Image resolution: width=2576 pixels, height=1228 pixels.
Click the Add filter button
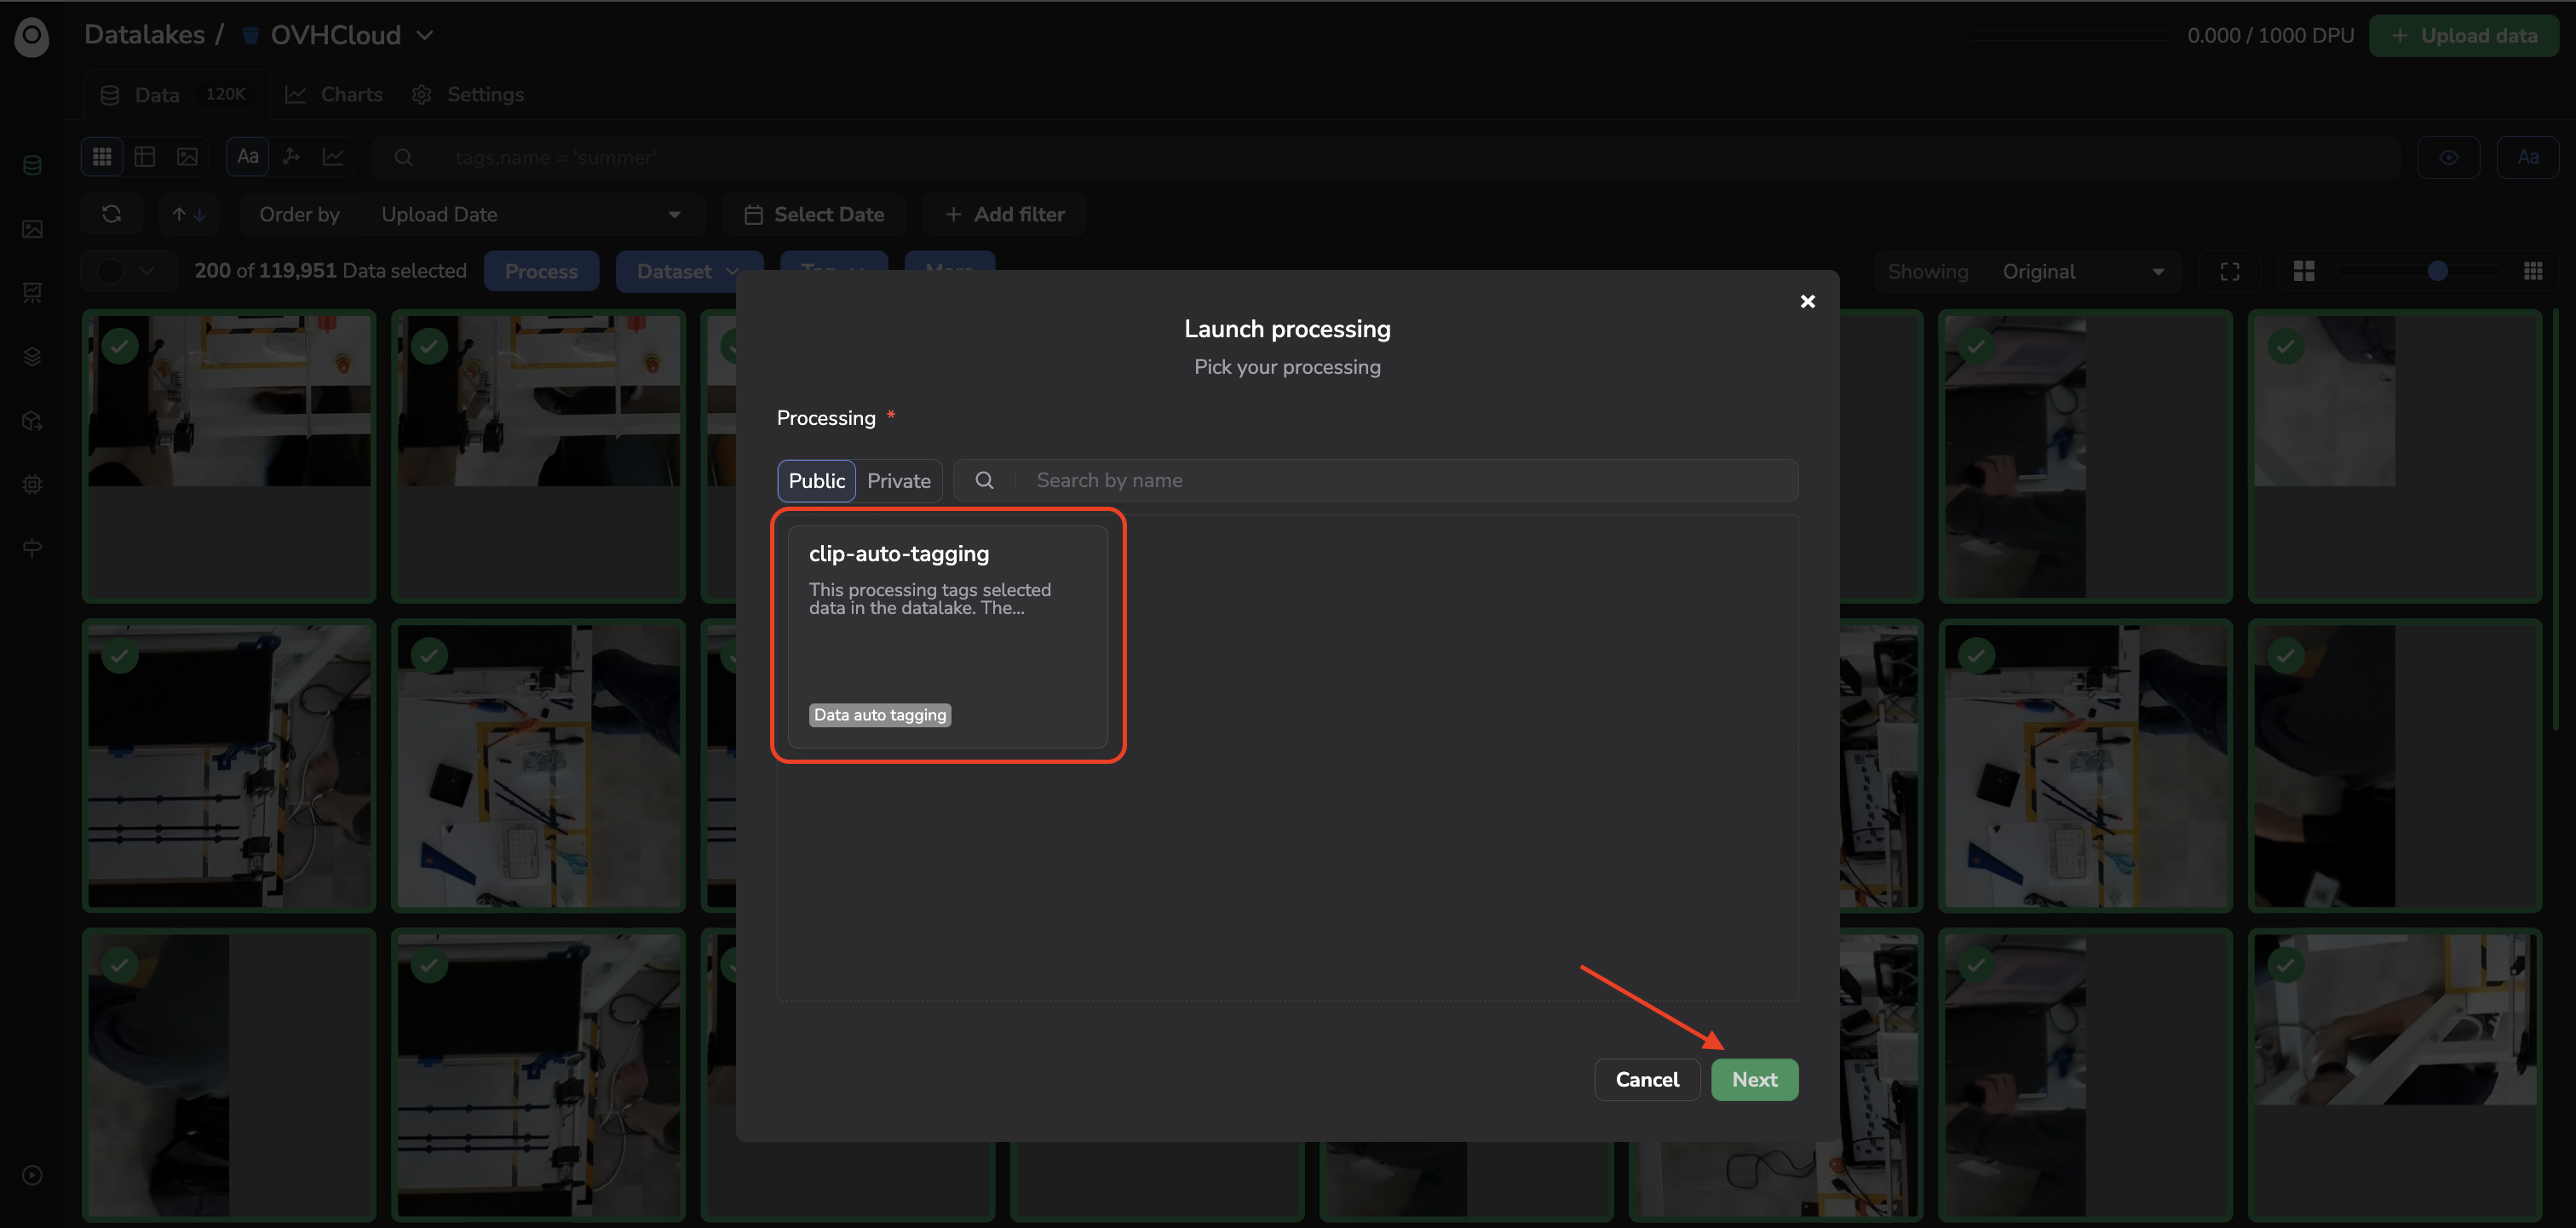(x=1004, y=214)
